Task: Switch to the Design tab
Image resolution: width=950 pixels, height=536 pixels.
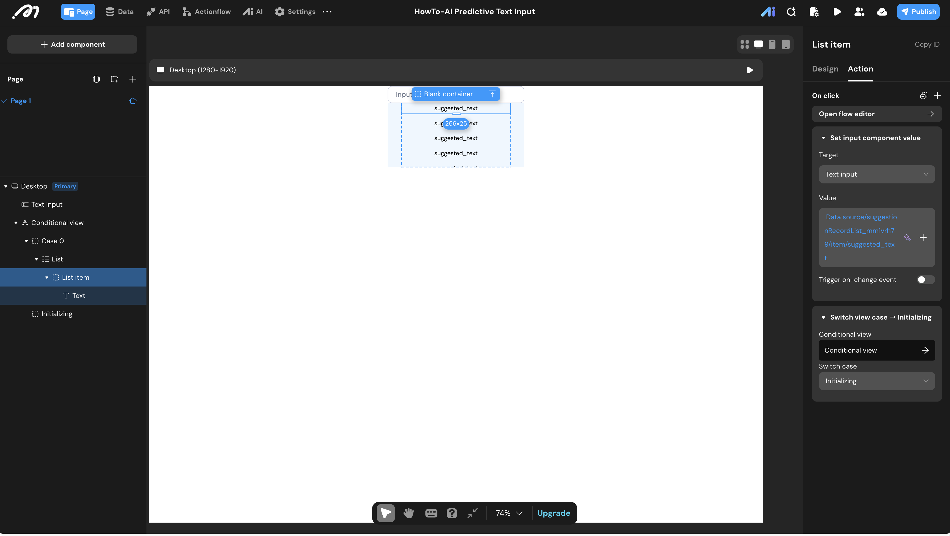Action: pos(825,69)
